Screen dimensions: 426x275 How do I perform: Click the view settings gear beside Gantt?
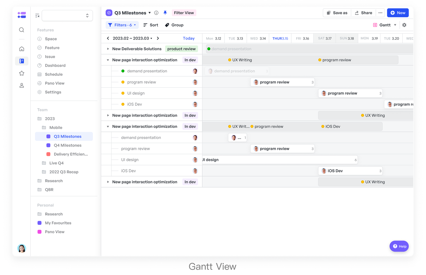point(404,25)
